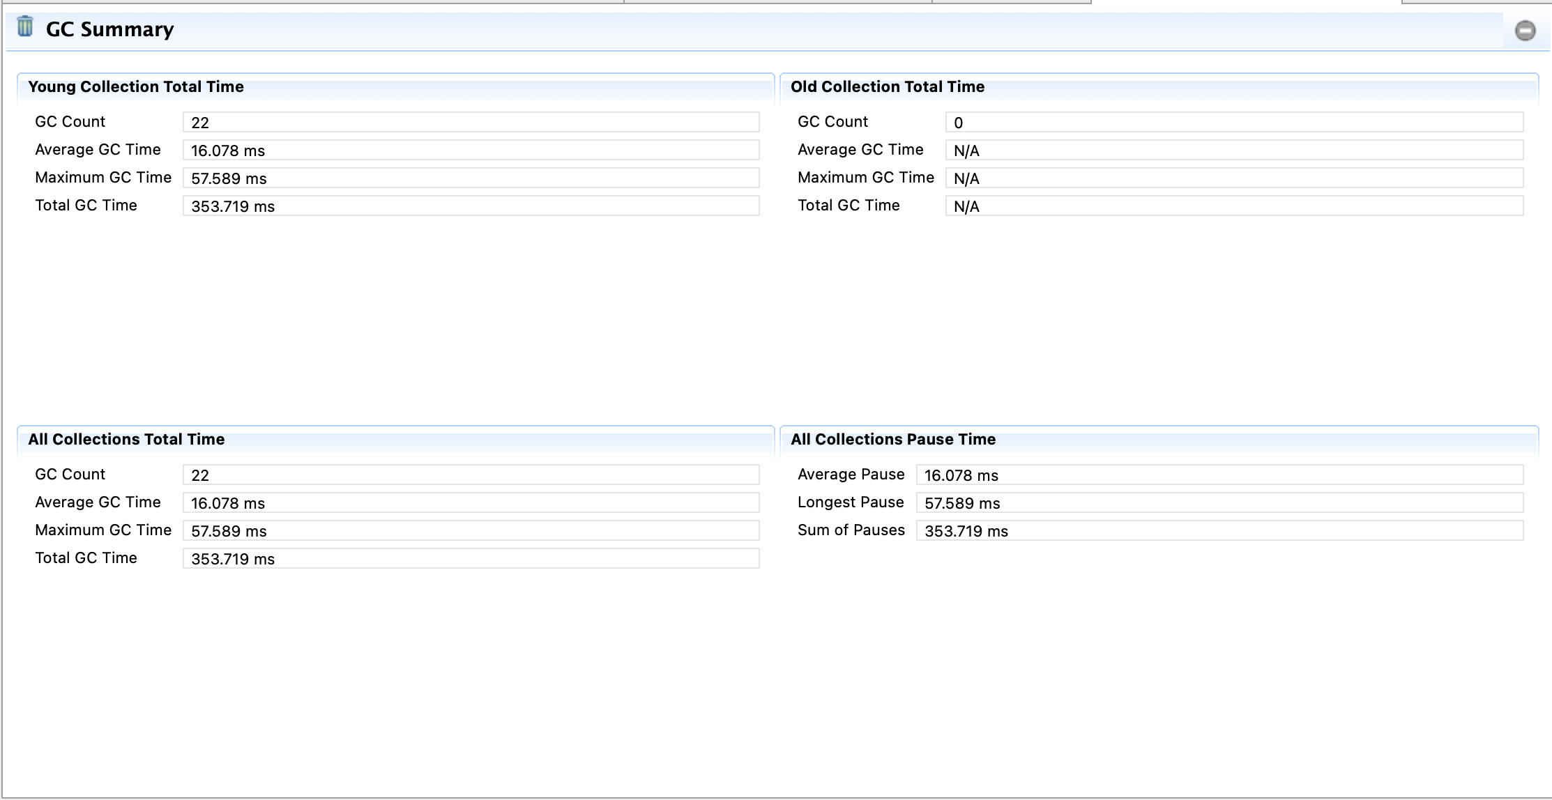1552x800 pixels.
Task: Select Old Collection Maximum GC Time N/A field
Action: pyautogui.click(x=1234, y=178)
